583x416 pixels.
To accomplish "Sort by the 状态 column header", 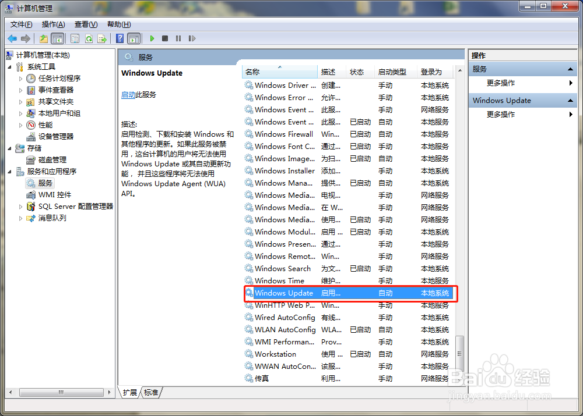I will [x=360, y=72].
